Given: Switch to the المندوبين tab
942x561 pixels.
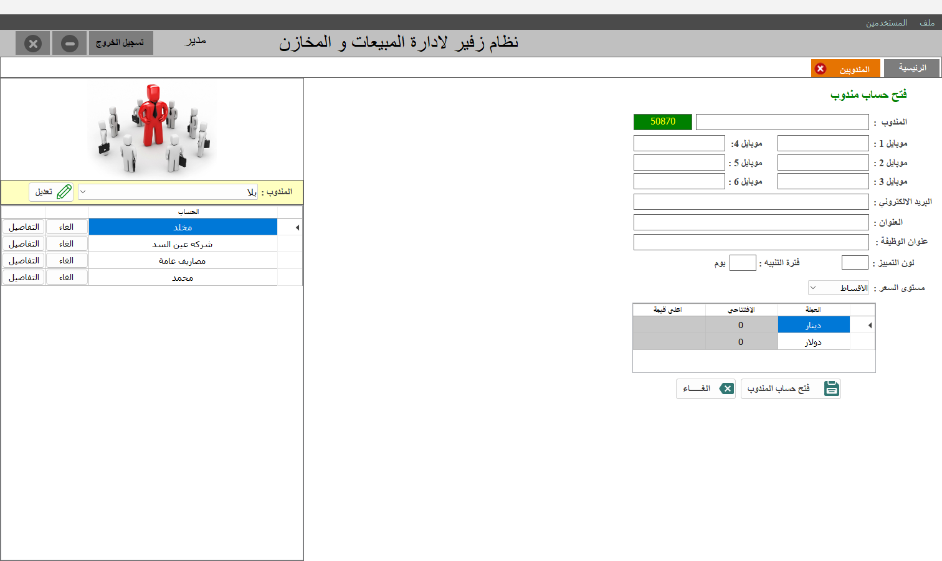Looking at the screenshot, I should click(854, 69).
